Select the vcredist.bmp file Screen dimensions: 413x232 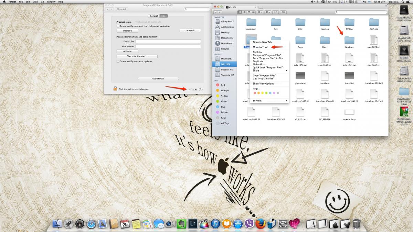click(x=349, y=114)
